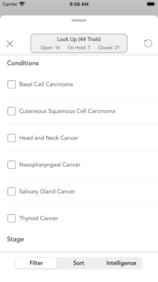Image resolution: width=158 pixels, height=282 pixels.
Task: Tap the reset filters circular arrow icon
Action: [148, 43]
